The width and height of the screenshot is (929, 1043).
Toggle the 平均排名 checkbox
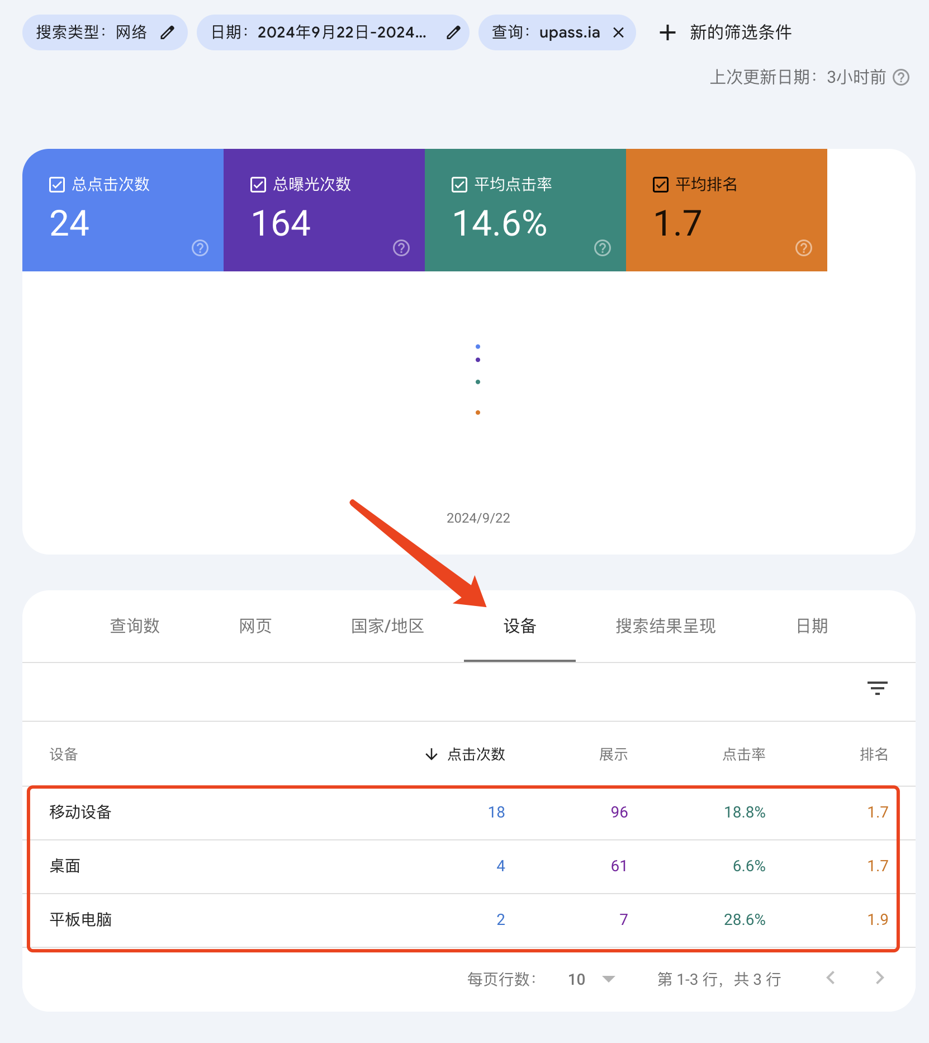(x=661, y=185)
